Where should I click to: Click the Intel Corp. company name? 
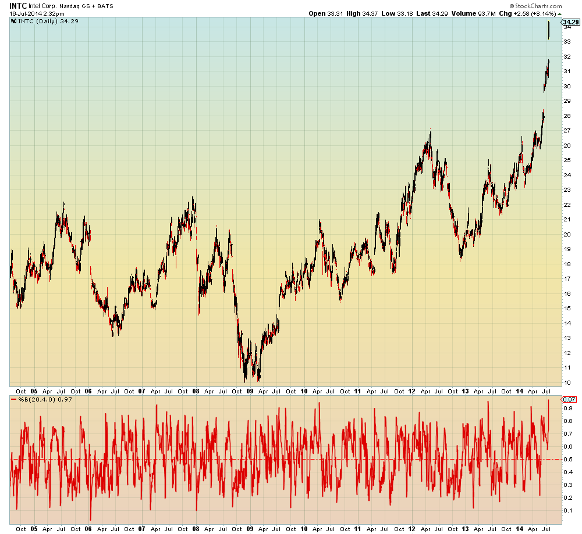[42, 6]
